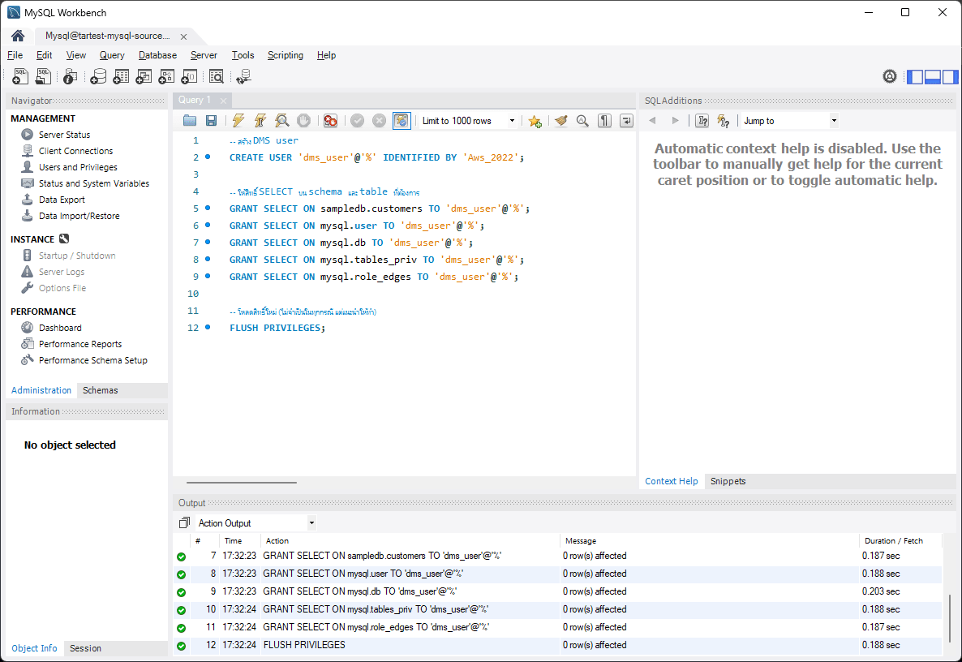Go forward in context help

pos(675,121)
